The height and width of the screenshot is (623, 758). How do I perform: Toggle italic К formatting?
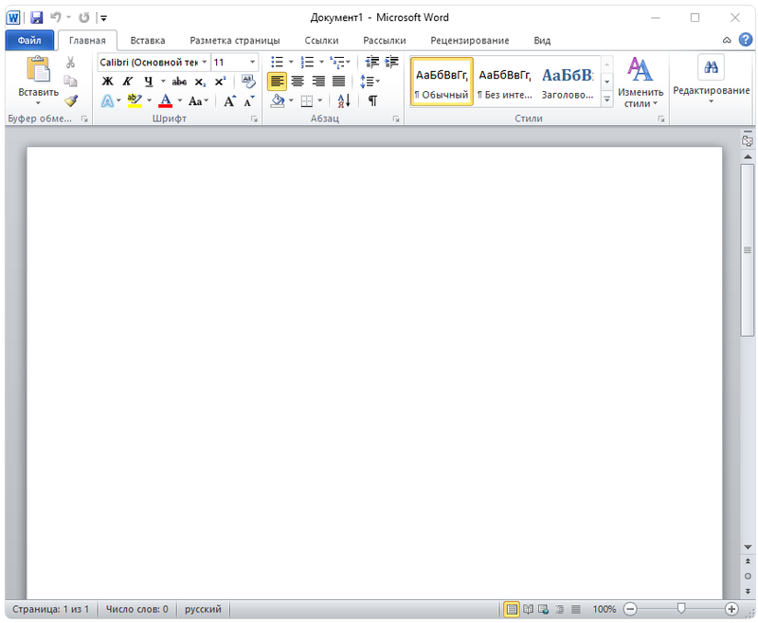point(127,82)
